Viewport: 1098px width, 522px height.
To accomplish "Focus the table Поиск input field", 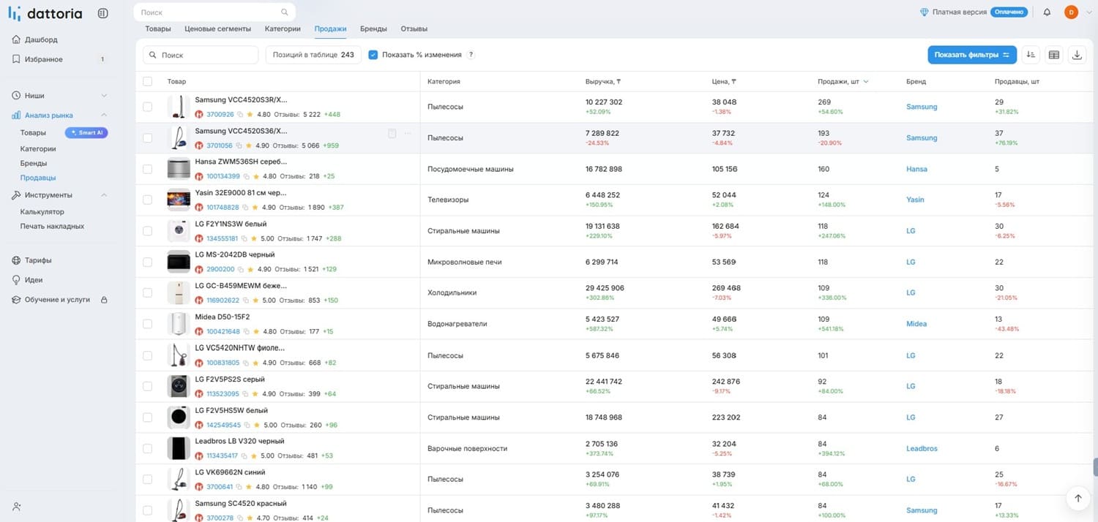I will [201, 55].
